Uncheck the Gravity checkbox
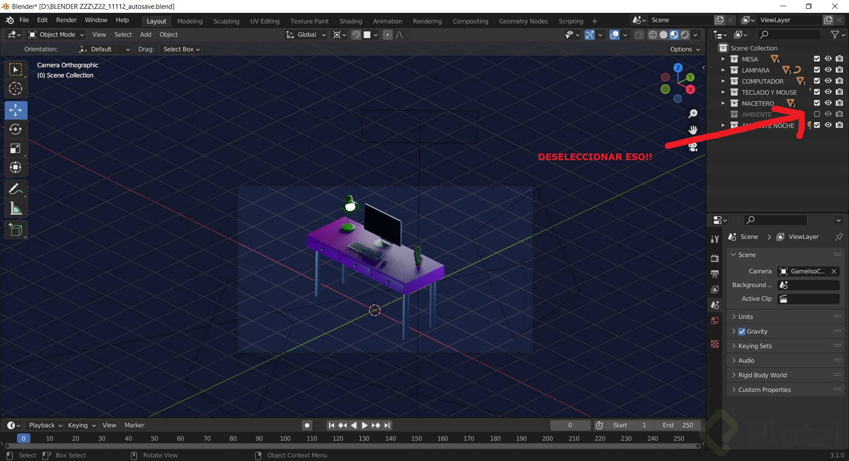 [742, 331]
